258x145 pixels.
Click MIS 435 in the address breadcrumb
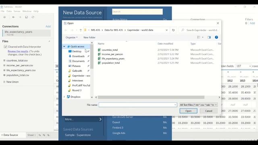[96, 30]
